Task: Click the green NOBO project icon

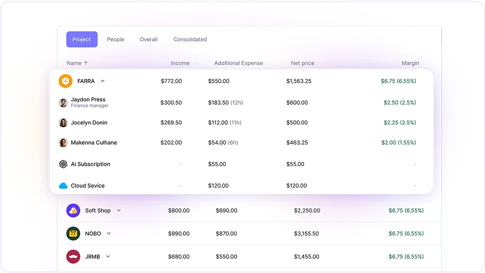Action: click(x=73, y=233)
